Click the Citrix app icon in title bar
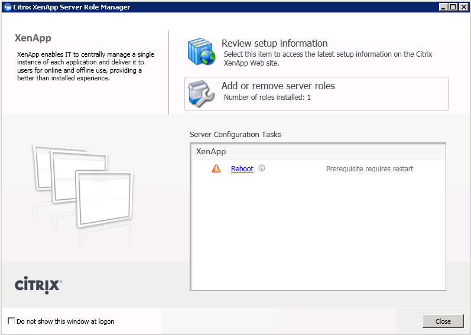The width and height of the screenshot is (471, 335). point(8,7)
